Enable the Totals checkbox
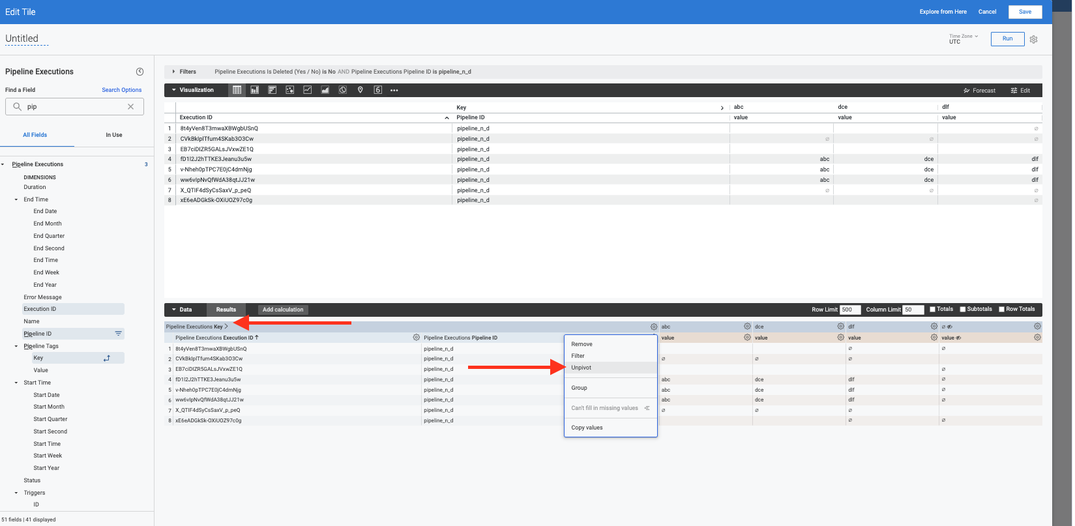 (933, 310)
